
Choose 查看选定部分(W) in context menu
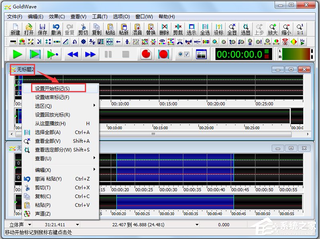[61, 150]
